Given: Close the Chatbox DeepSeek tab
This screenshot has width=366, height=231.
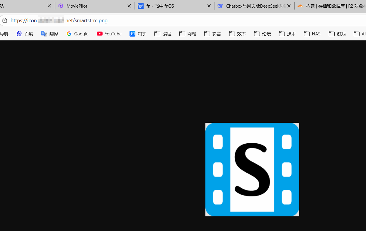Looking at the screenshot, I should 289,6.
